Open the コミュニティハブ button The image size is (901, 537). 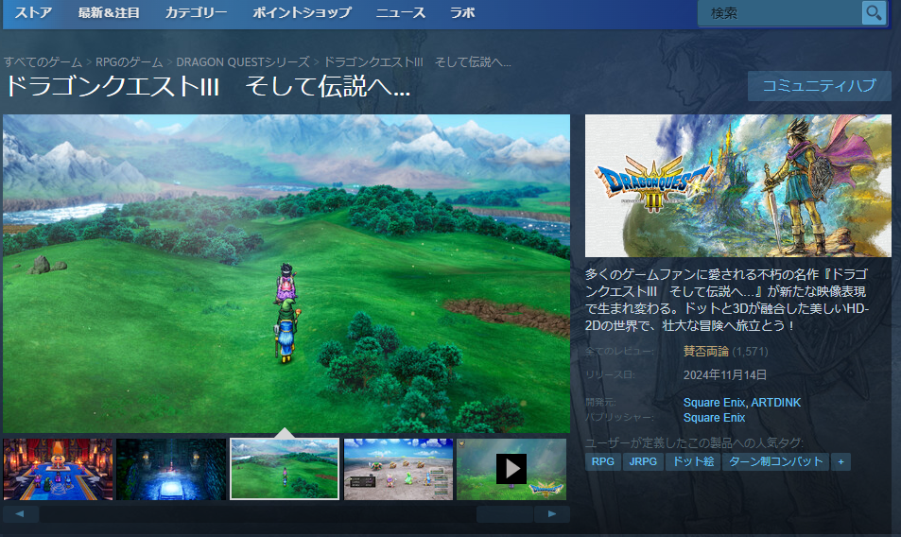[820, 86]
